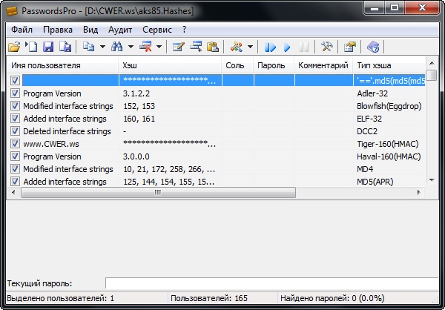Click the blue floppy disk save icon
This screenshot has width=445, height=310.
click(x=47, y=47)
